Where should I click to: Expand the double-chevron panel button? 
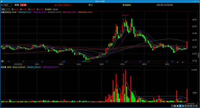click(2, 61)
